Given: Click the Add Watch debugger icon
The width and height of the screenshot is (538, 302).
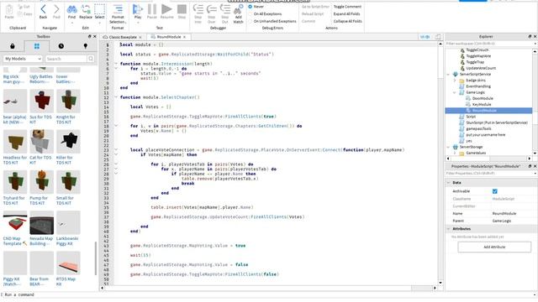Looking at the screenshot, I should [238, 9].
